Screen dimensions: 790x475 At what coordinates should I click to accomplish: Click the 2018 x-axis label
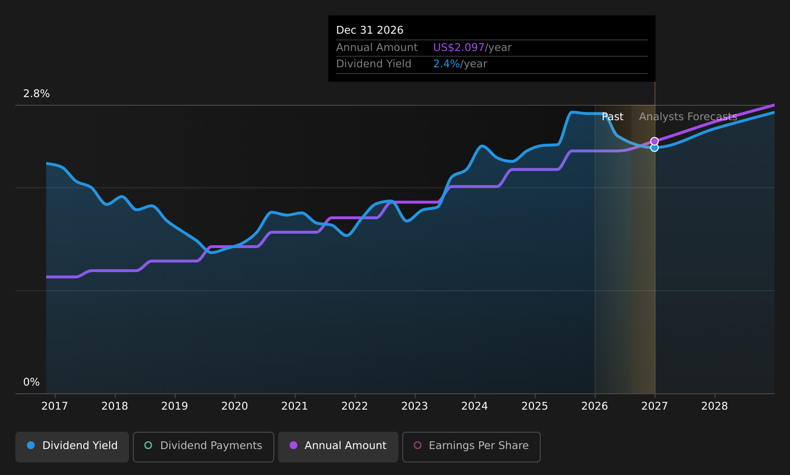click(115, 406)
